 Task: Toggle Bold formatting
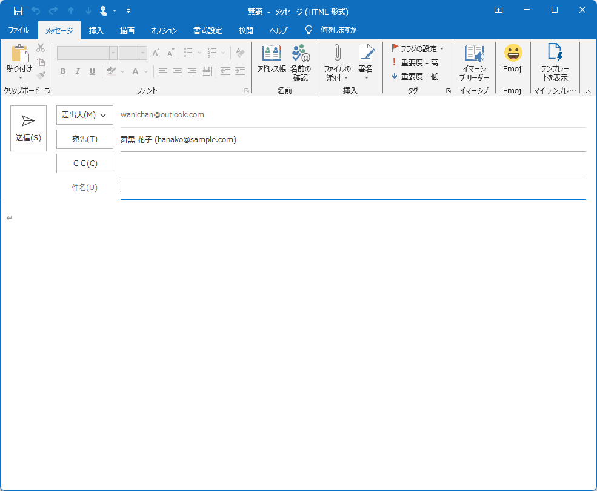pos(63,71)
